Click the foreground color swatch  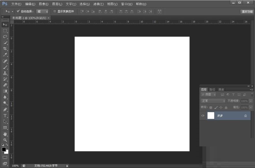coord(4,149)
